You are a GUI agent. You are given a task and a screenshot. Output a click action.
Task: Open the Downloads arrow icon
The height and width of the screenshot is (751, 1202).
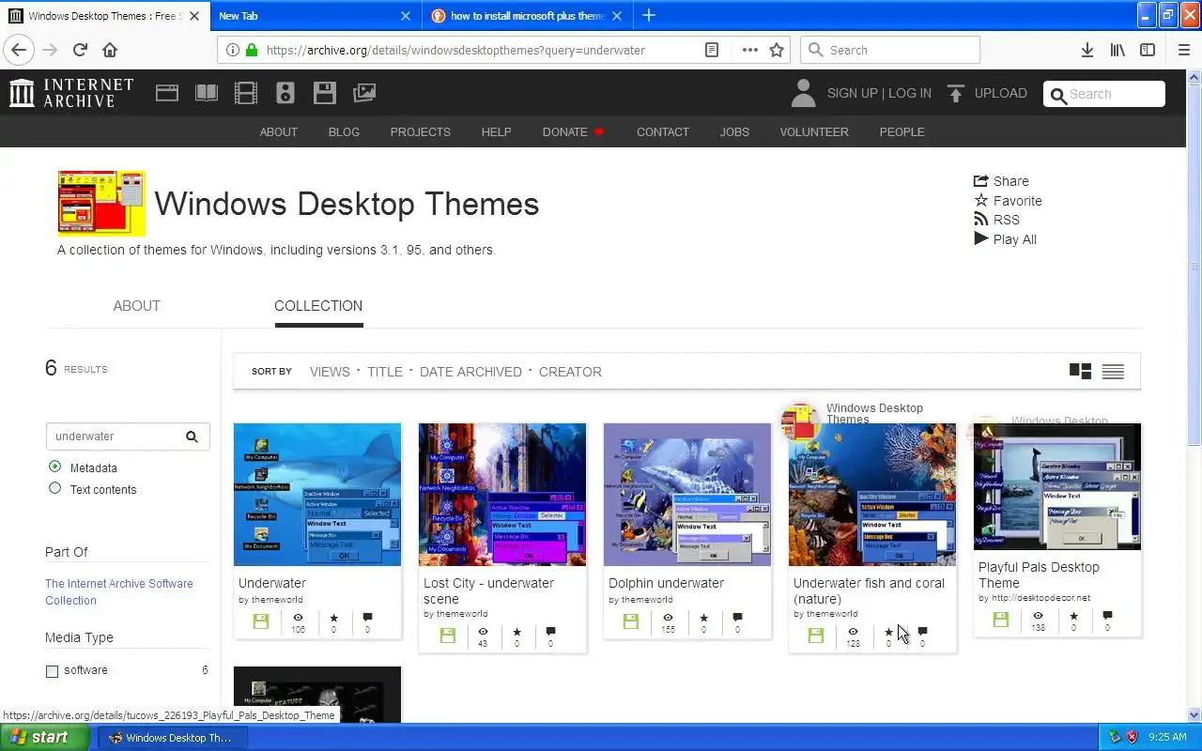(1087, 50)
